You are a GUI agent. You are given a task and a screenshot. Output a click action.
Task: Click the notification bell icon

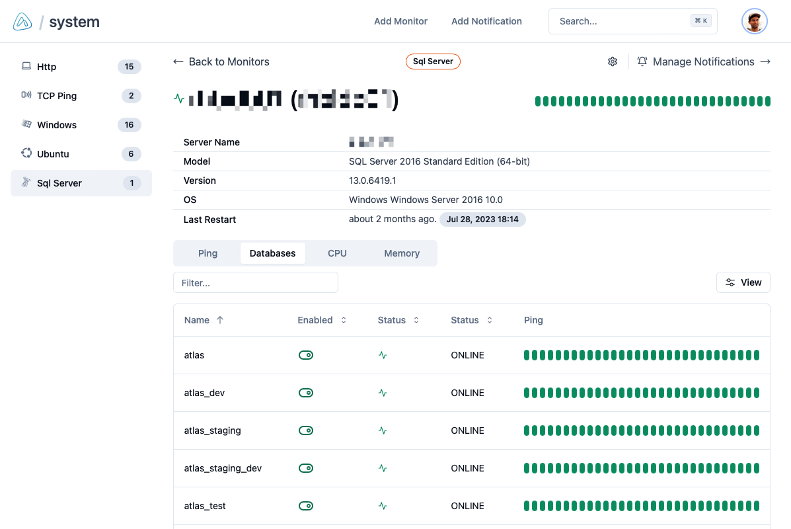coord(642,61)
